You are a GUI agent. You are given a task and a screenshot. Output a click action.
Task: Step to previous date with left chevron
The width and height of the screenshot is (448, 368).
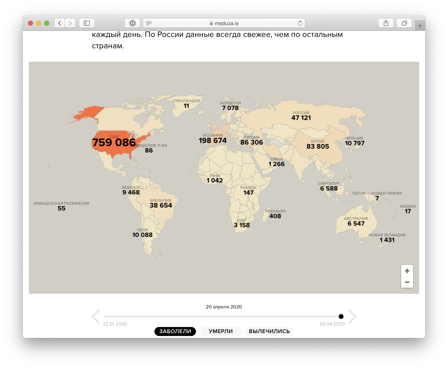point(96,316)
